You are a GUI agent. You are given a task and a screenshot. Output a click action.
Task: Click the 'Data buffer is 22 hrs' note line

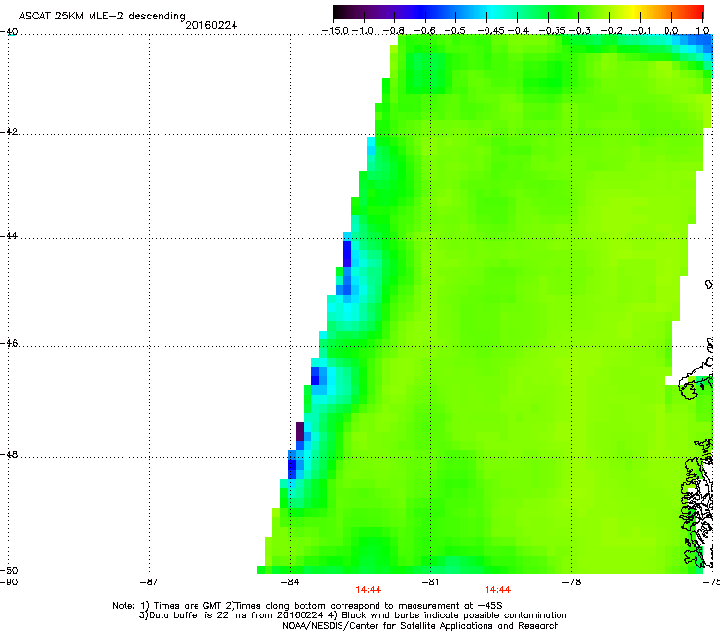pyautogui.click(x=352, y=615)
